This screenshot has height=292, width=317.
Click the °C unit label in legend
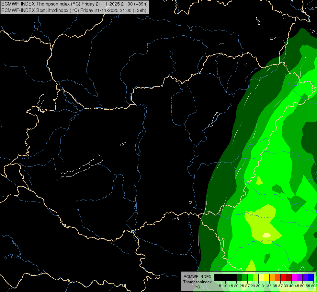pyautogui.click(x=198, y=287)
